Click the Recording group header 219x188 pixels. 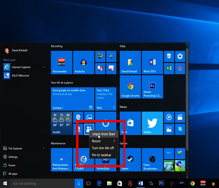point(56,47)
